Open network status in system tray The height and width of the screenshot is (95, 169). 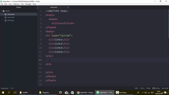[x=149, y=93]
